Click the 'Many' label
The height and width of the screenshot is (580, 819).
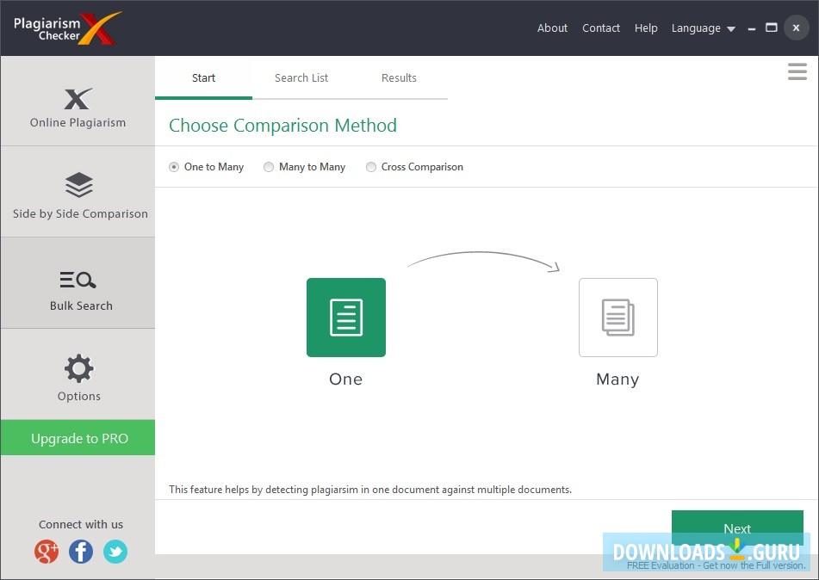pyautogui.click(x=617, y=379)
